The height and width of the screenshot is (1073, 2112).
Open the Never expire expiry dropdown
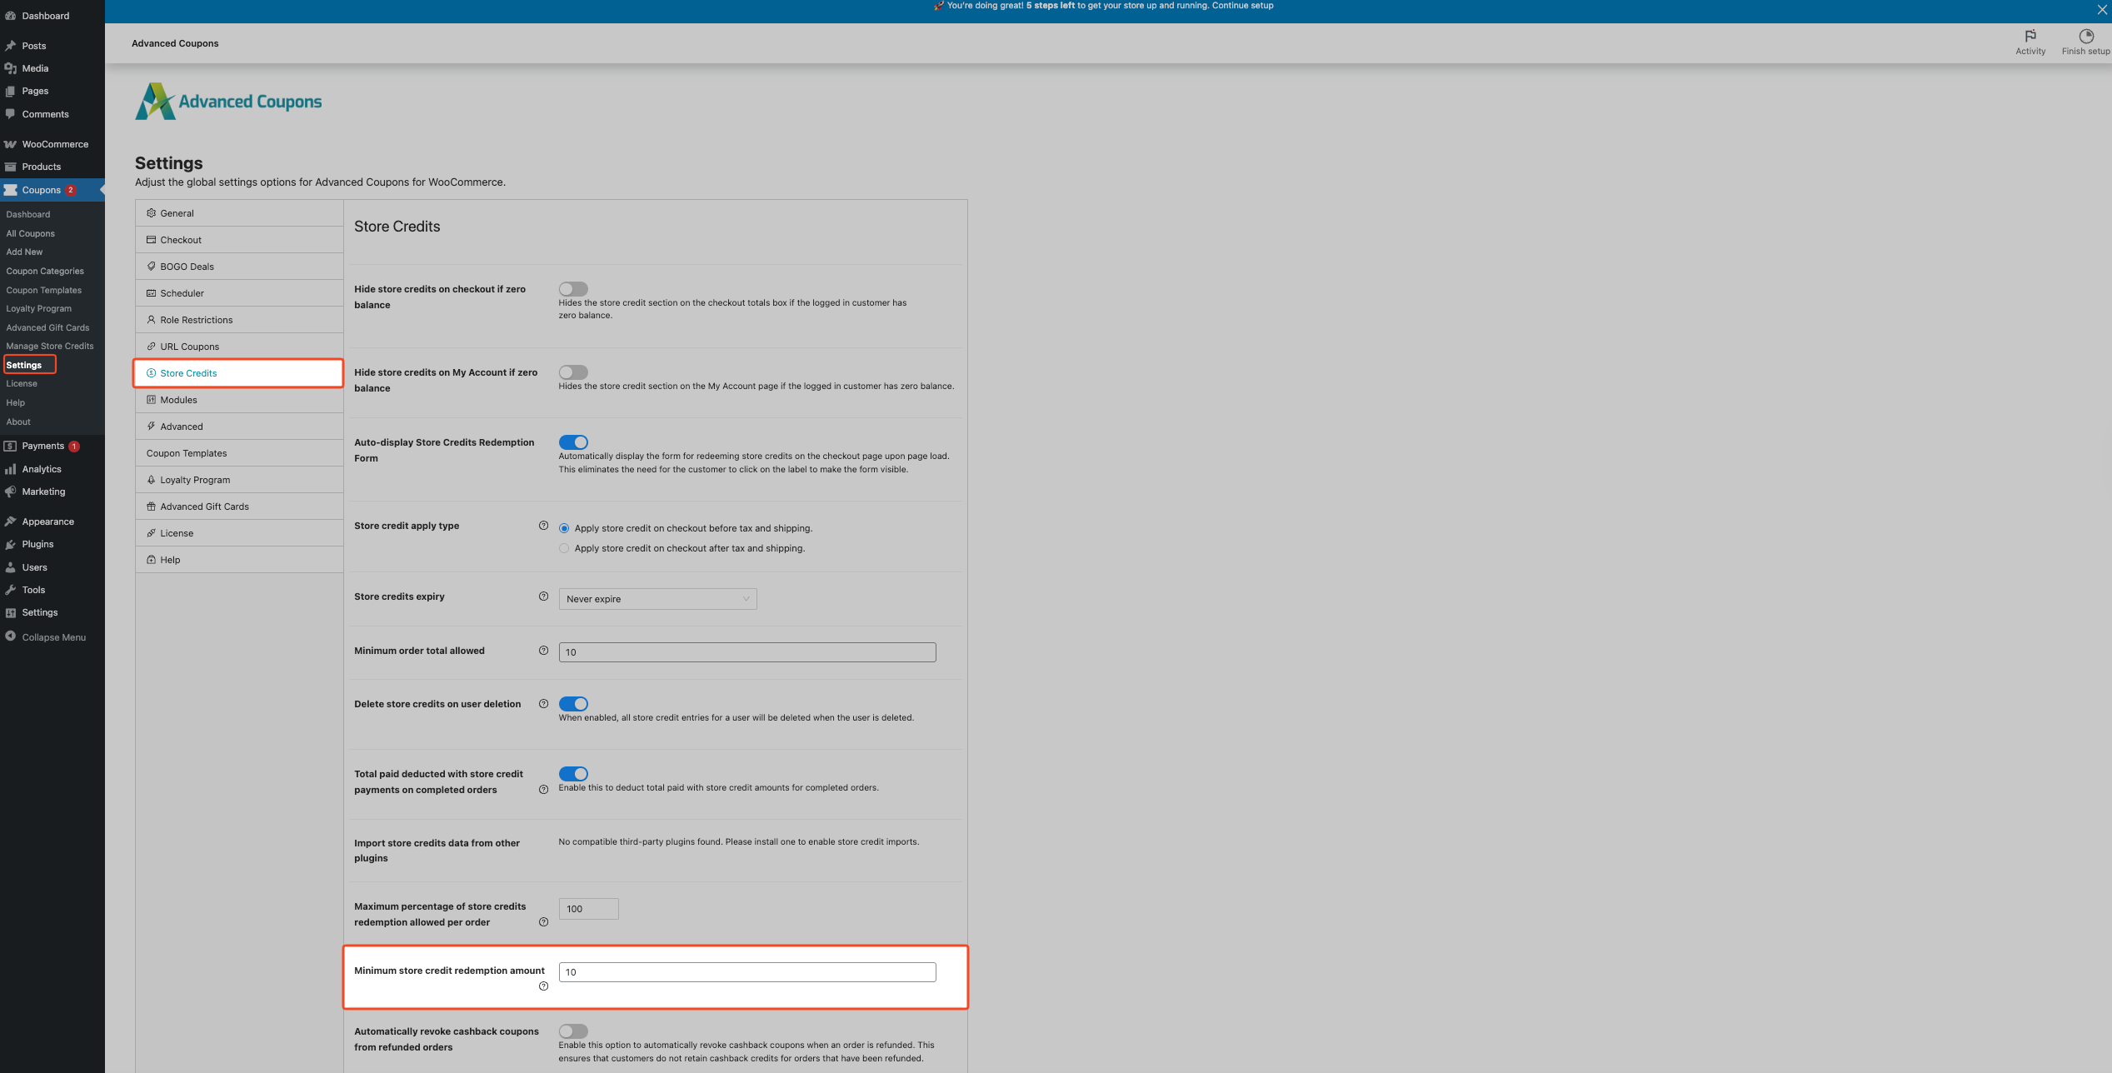pyautogui.click(x=657, y=599)
